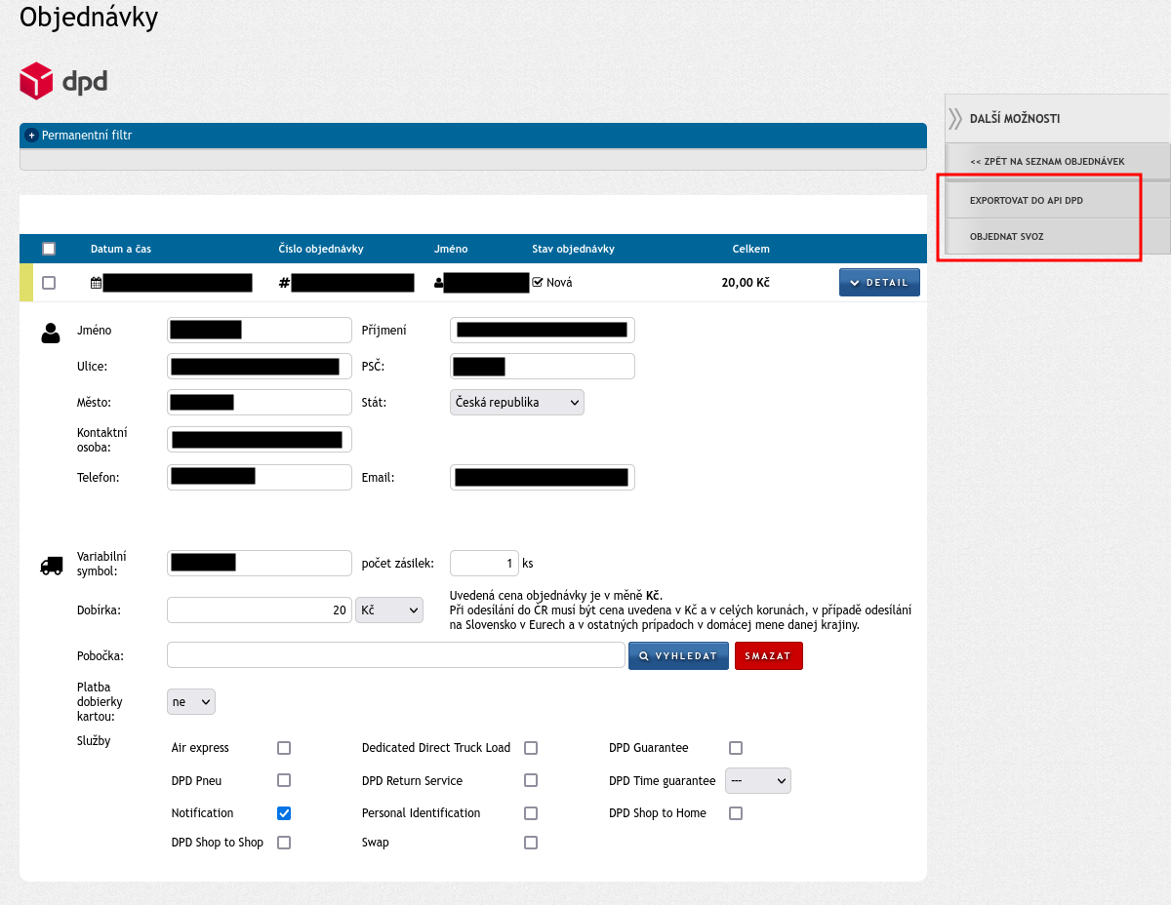
Task: Click the person icon beside Jméno field
Action: click(x=51, y=333)
